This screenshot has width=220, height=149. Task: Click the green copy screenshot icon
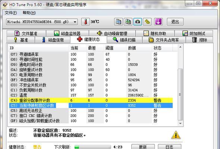(x=128, y=22)
